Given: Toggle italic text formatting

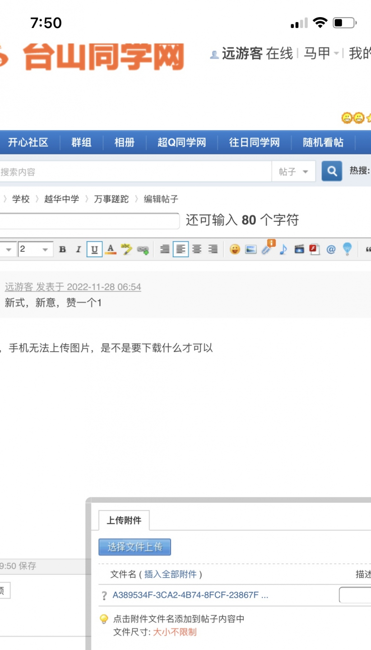Looking at the screenshot, I should [78, 250].
